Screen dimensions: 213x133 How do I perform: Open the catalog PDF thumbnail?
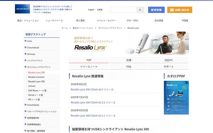(x=176, y=97)
